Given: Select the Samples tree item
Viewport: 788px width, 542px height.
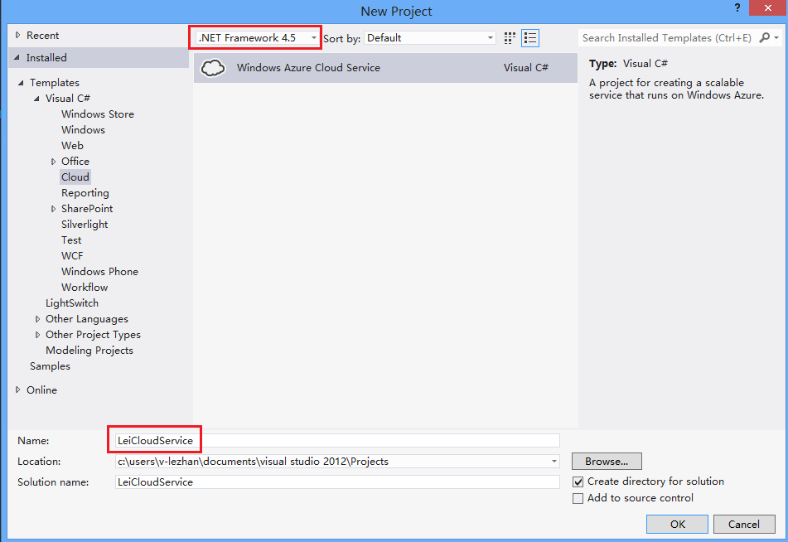Looking at the screenshot, I should (x=50, y=366).
